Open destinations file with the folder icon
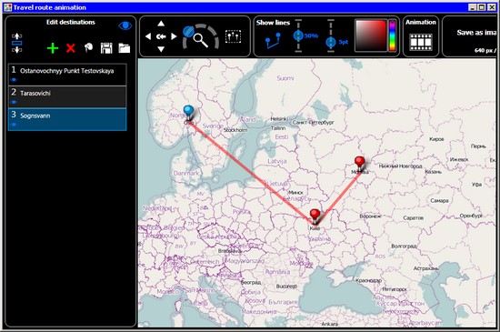Viewport: 500px width, 332px height. tap(125, 48)
